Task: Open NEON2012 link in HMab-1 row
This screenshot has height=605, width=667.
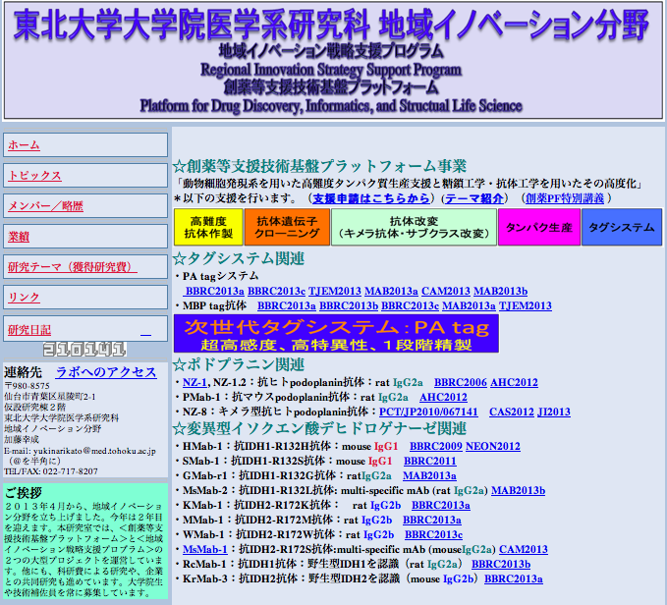Action: [493, 447]
